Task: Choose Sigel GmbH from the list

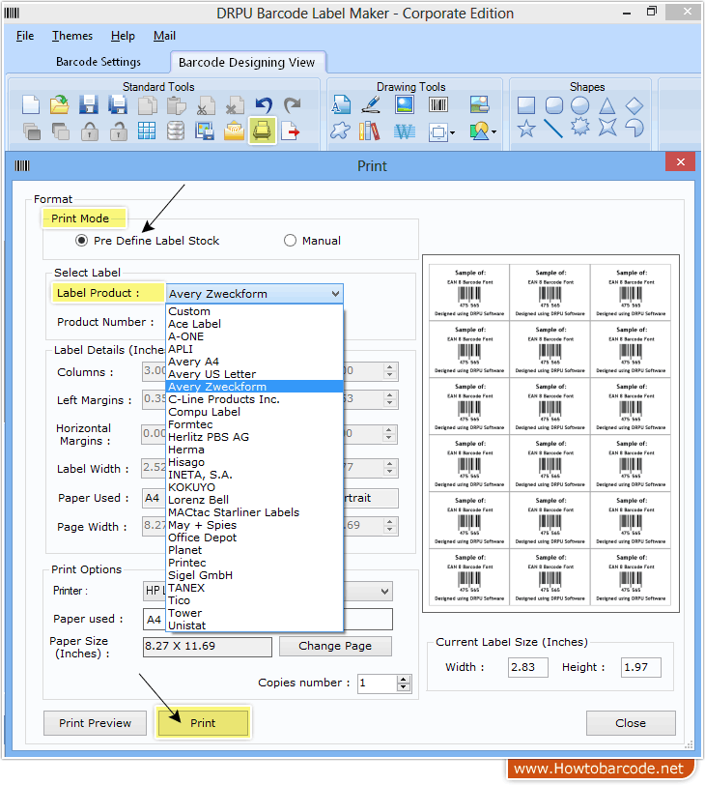Action: pyautogui.click(x=255, y=575)
